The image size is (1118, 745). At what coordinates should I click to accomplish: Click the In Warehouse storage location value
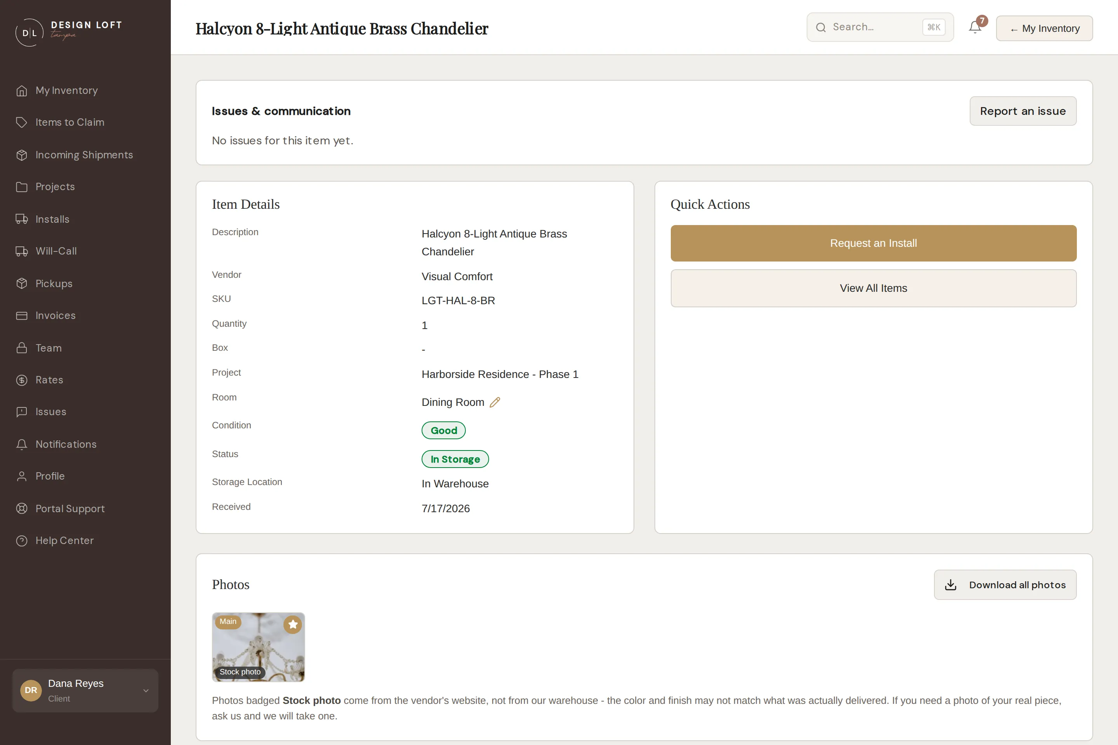[x=455, y=484]
